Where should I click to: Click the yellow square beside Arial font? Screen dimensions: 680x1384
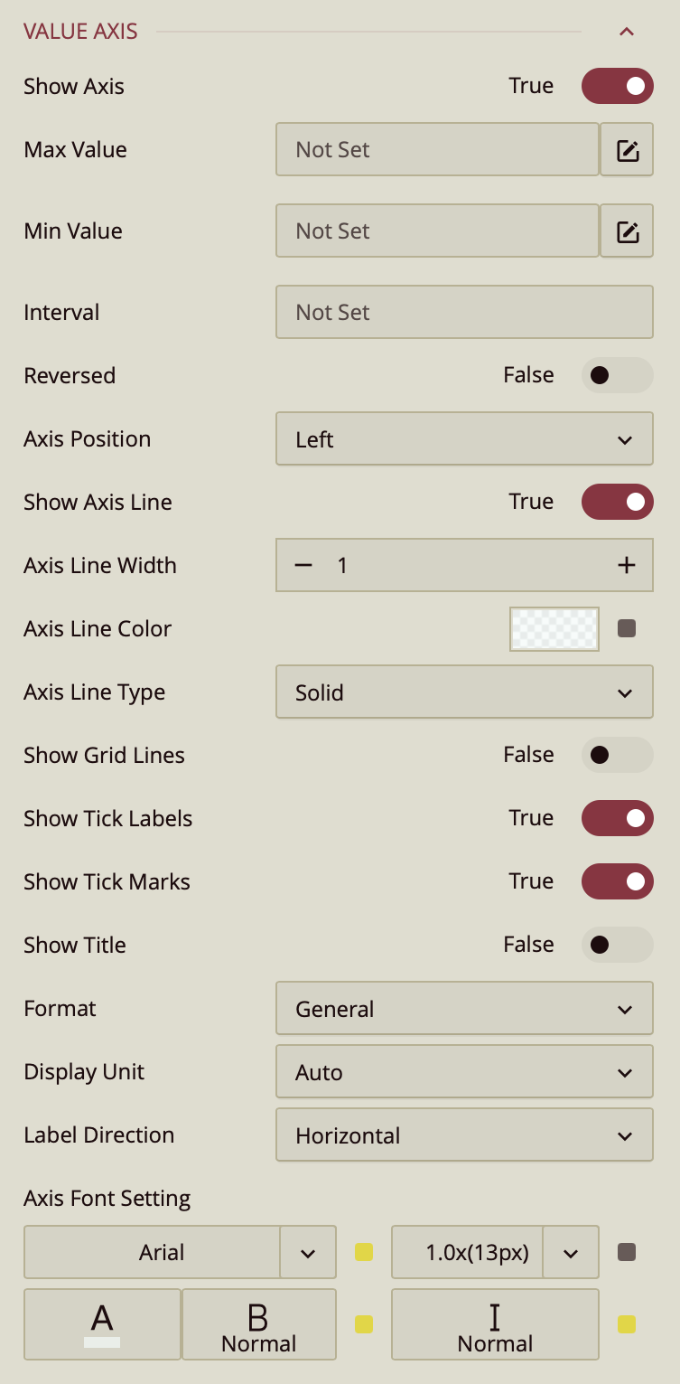pyautogui.click(x=364, y=1252)
